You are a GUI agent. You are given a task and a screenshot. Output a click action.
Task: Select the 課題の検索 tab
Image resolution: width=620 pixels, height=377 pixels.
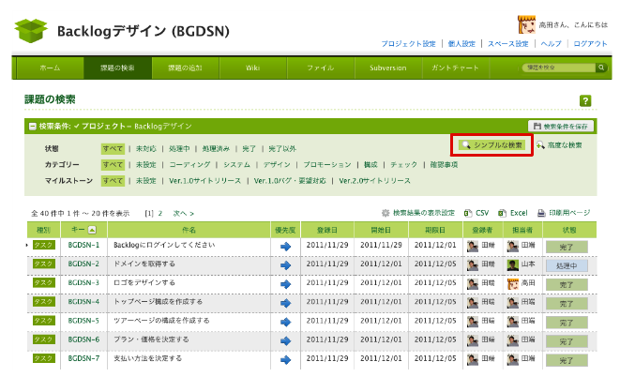117,68
